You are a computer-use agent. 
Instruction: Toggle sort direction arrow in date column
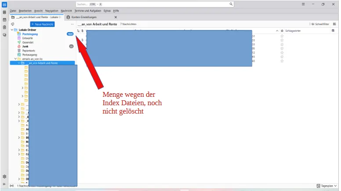(x=277, y=31)
